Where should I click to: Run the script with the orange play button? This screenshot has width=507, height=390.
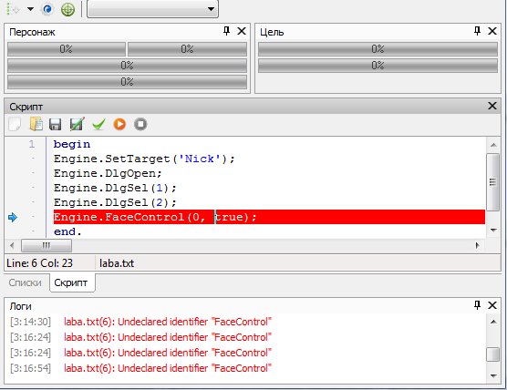point(119,125)
